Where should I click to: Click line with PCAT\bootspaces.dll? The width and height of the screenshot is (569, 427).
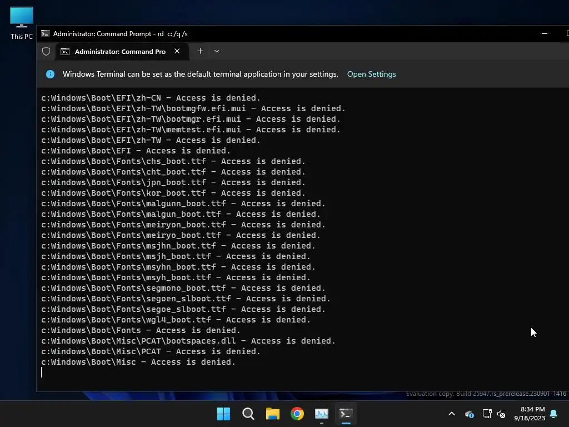click(x=188, y=341)
